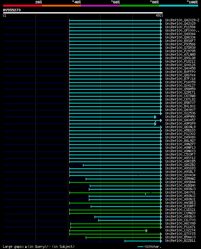Open hit UniRef100_Q96334
The height and width of the screenshot is (249, 201).
(x=180, y=38)
